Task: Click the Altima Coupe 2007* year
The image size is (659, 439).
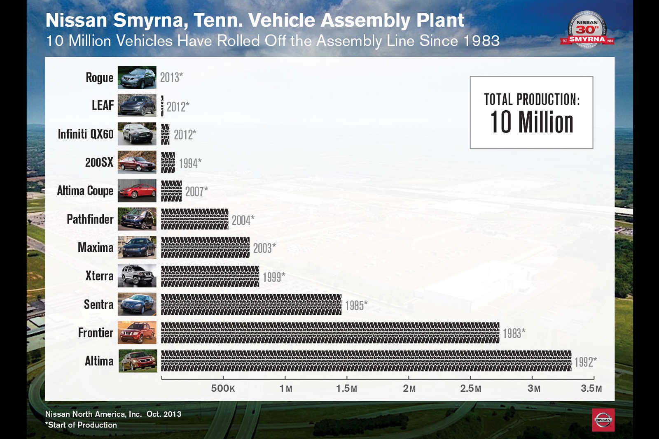Action: coord(197,192)
